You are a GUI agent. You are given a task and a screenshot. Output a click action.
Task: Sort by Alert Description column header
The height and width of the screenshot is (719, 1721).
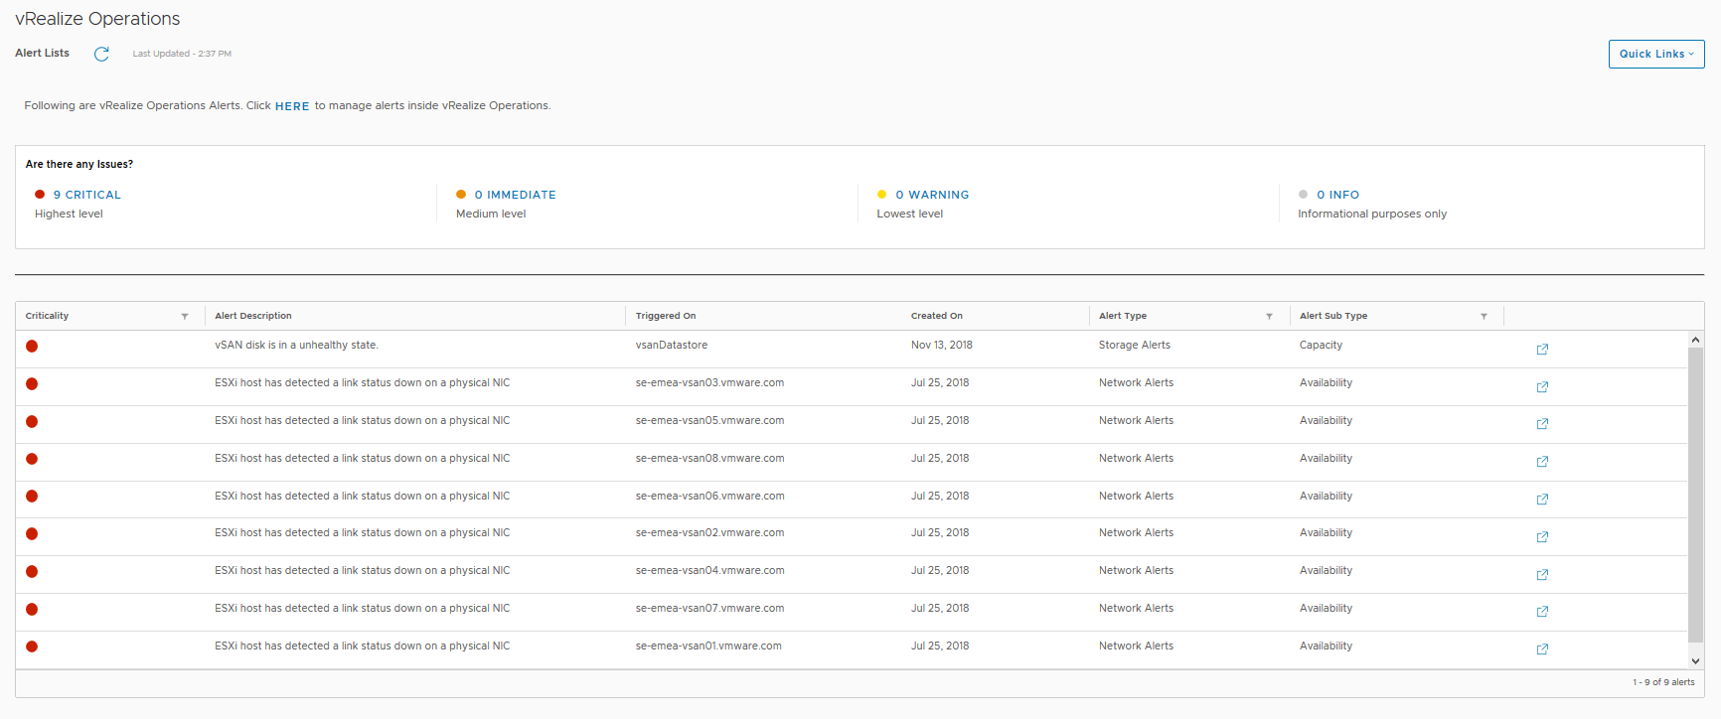[253, 316]
